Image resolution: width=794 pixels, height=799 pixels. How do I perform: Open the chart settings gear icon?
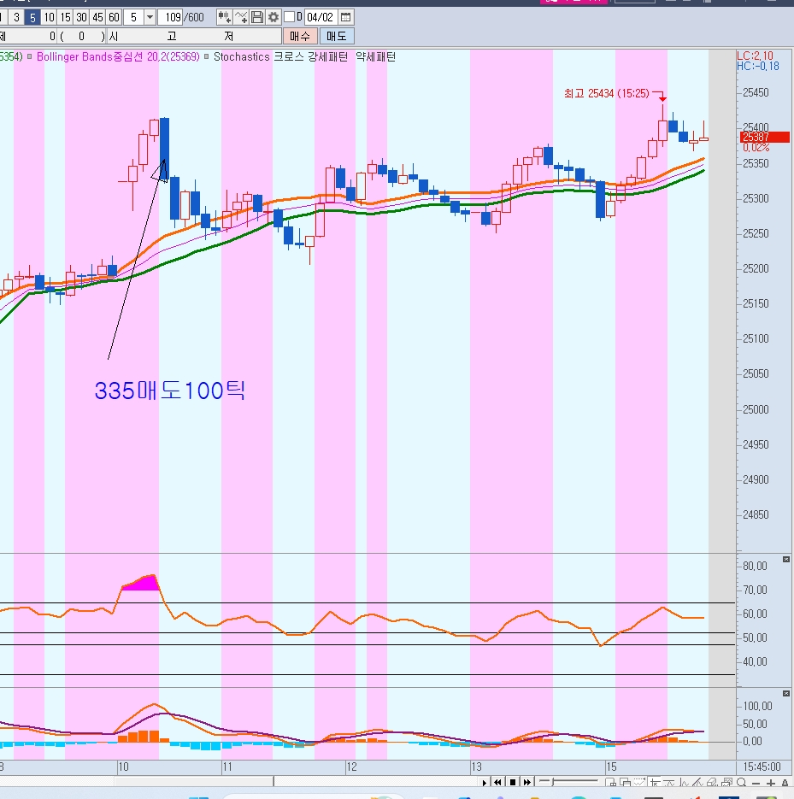pos(273,17)
